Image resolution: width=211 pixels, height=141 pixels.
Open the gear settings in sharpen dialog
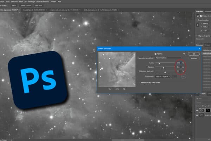(184, 54)
